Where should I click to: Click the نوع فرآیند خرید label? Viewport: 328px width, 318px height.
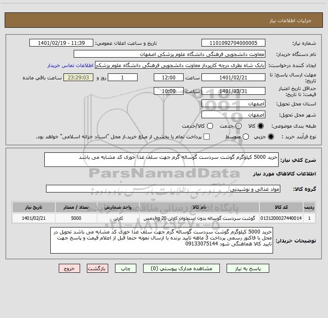pos(299,137)
